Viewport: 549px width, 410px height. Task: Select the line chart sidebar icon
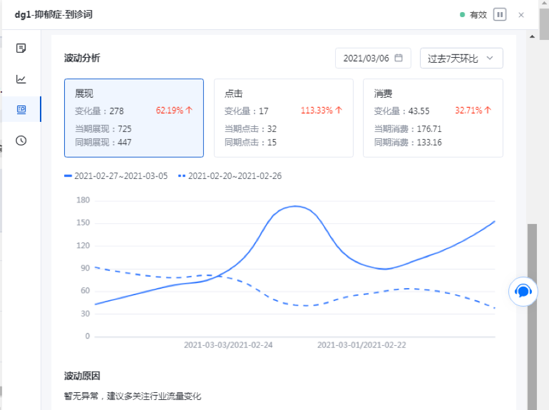(x=21, y=79)
